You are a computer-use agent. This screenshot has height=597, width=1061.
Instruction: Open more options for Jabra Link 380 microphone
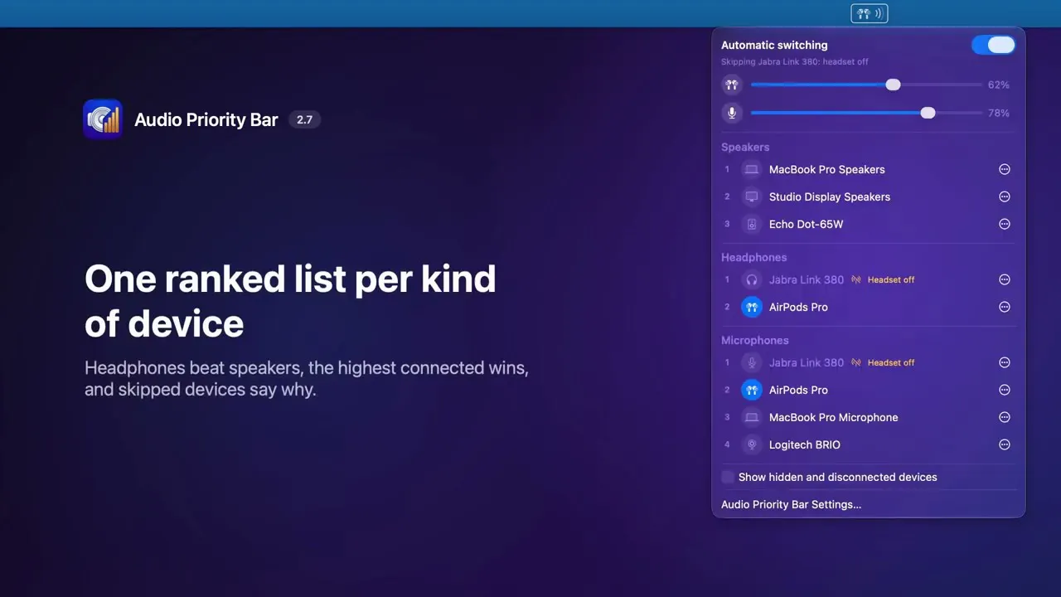click(1005, 362)
